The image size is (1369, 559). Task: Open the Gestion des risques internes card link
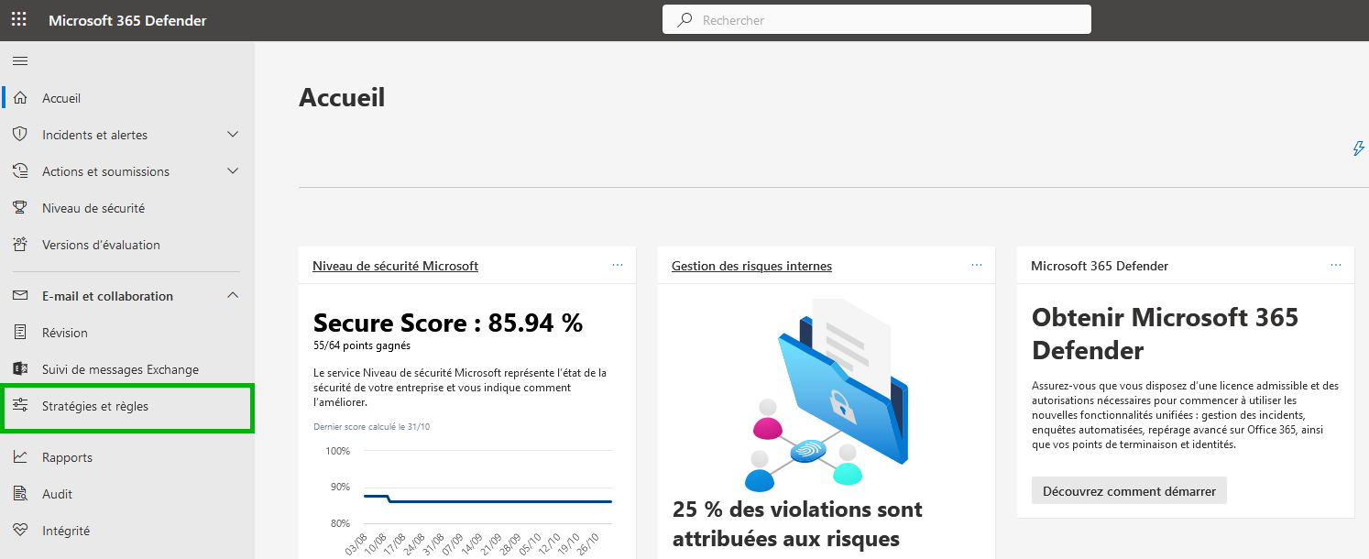(751, 266)
